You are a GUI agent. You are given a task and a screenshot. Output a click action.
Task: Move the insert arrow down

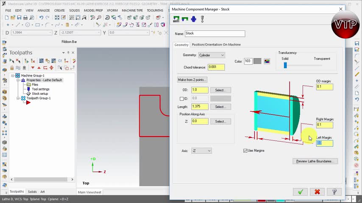pyautogui.click(x=33, y=68)
